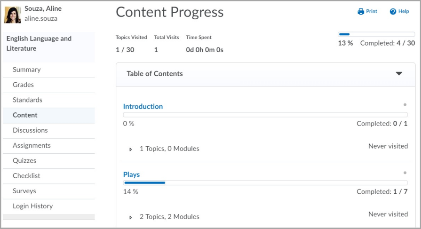The width and height of the screenshot is (421, 229).
Task: Click the Plays 14% progress bar
Action: click(x=265, y=183)
